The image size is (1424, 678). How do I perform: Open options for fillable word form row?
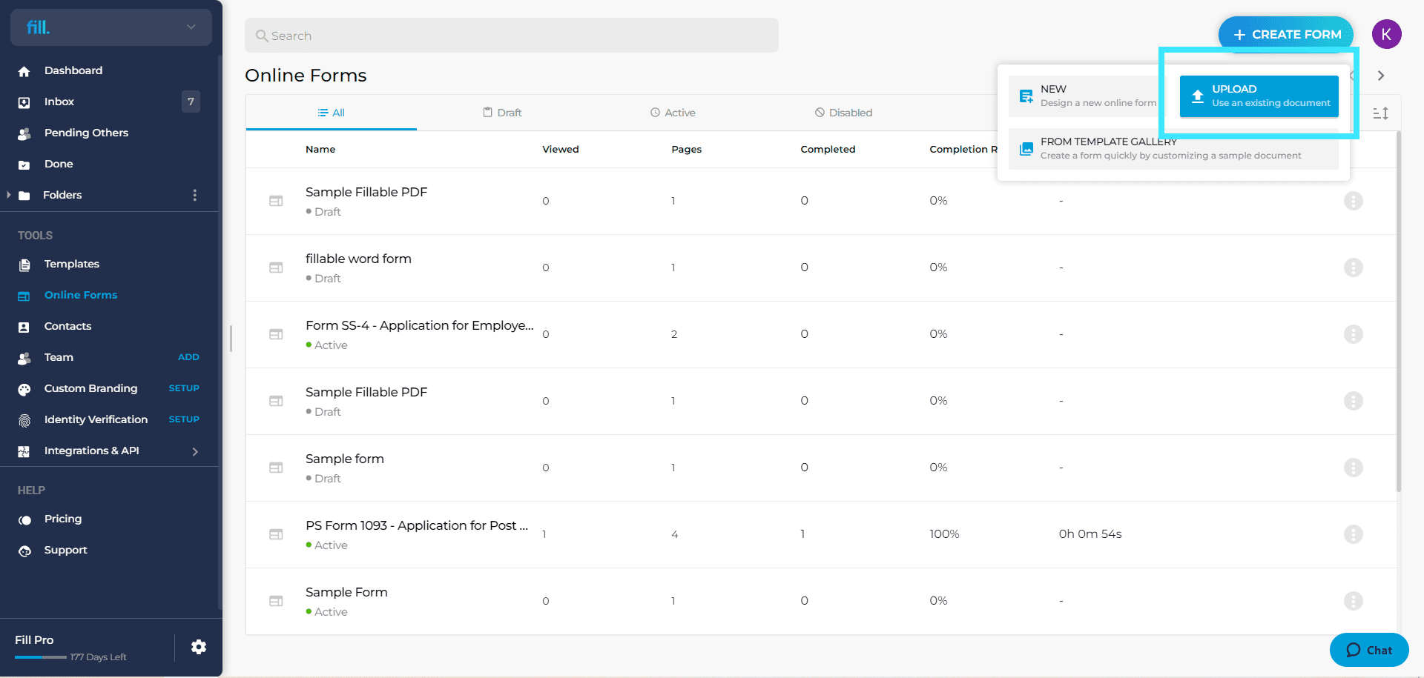click(1353, 267)
